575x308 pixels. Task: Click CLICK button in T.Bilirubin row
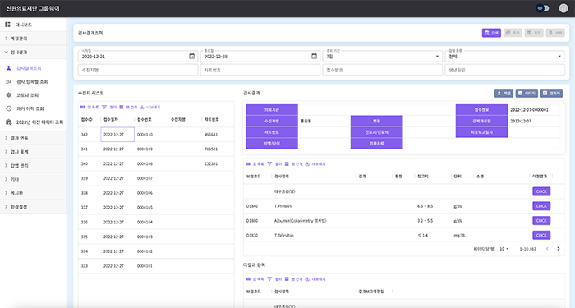point(541,235)
